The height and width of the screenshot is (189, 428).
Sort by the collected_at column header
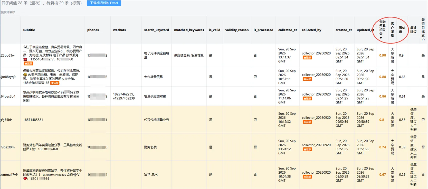click(x=287, y=30)
